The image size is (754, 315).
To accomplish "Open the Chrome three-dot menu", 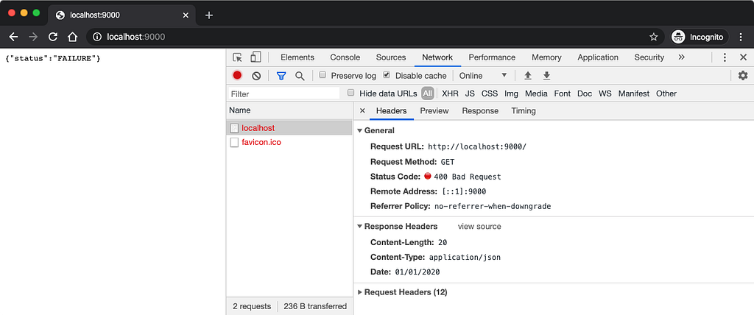I will coord(741,37).
